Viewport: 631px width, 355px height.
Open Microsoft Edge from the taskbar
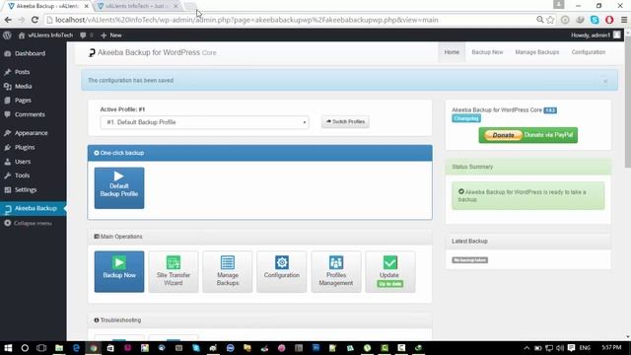point(76,348)
